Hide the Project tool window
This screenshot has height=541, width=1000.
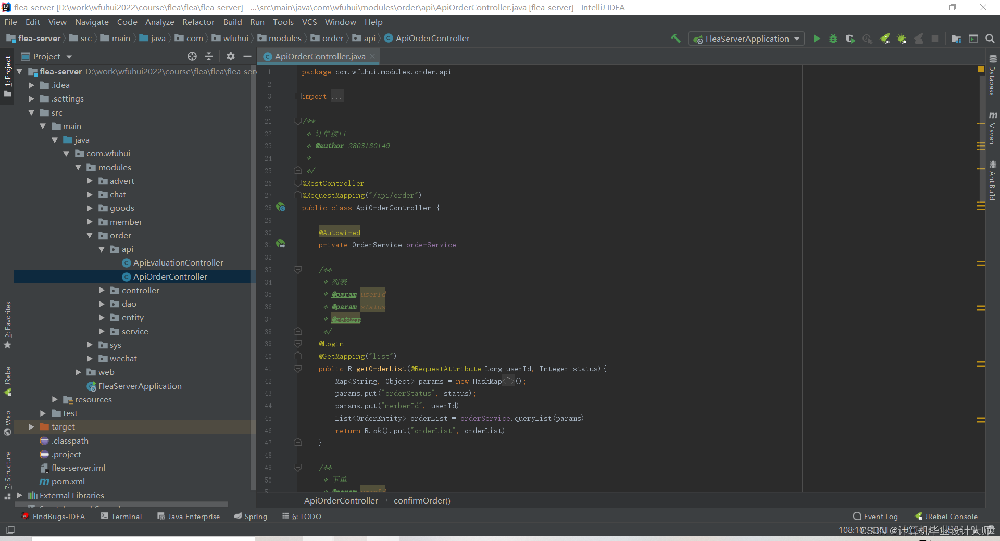point(247,56)
